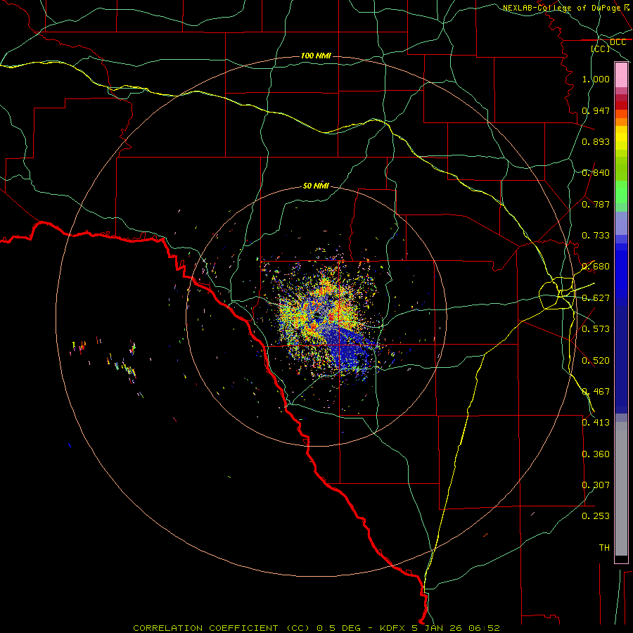This screenshot has height=633, width=633.
Task: Click the 0.840 scale value
Action: [x=596, y=173]
